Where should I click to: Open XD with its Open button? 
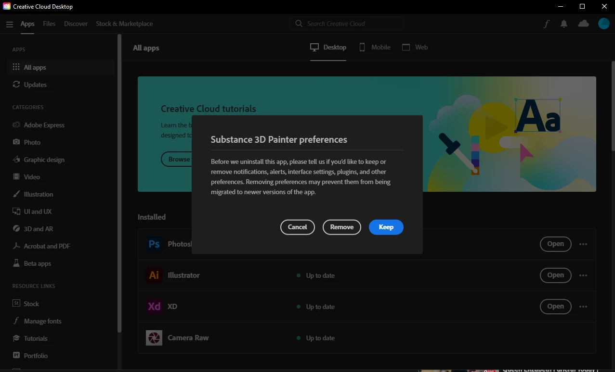point(555,307)
